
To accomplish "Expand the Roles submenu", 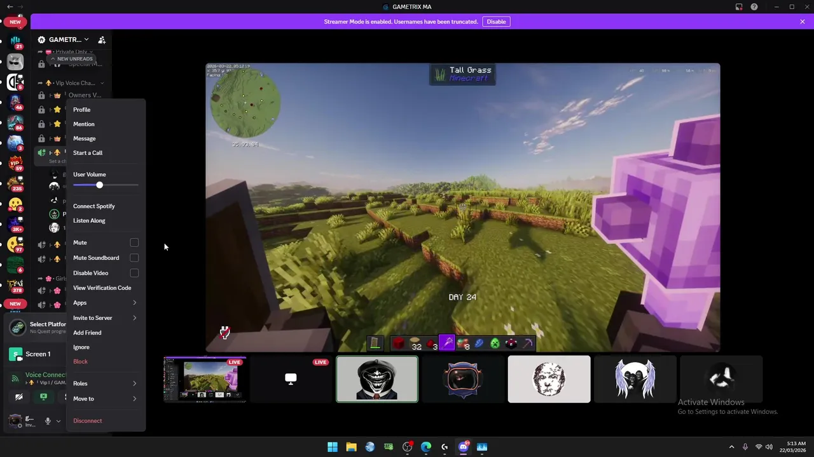I will coord(106,383).
